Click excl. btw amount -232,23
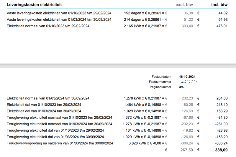This screenshot has width=236, height=157. (x=187, y=124)
